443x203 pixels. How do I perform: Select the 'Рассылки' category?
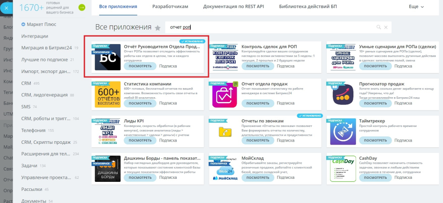pyautogui.click(x=32, y=189)
